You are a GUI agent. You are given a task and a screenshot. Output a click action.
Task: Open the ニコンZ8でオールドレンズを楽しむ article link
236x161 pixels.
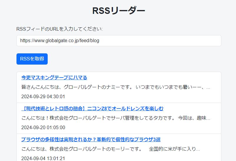point(92,109)
